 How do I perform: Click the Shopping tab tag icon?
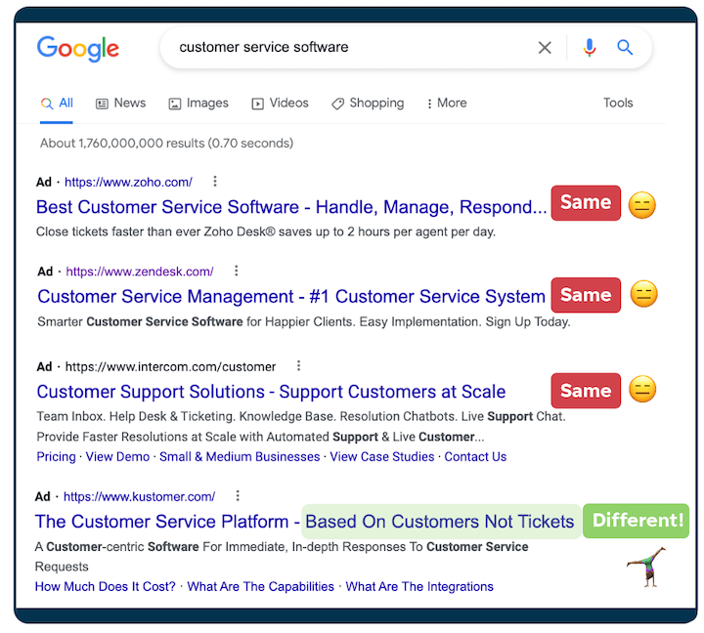pos(337,105)
